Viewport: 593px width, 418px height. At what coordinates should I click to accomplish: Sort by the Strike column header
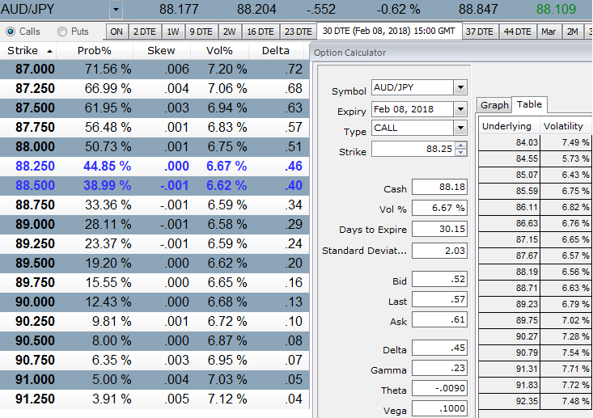(x=28, y=51)
